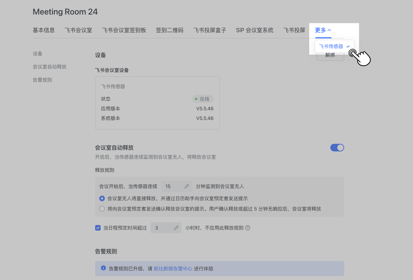Viewport: 413px width, 280px height.
Task: Click the info icon in alert banner
Action: click(103, 268)
